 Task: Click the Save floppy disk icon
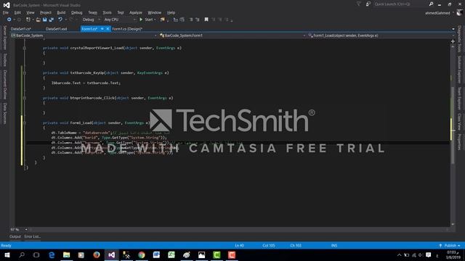[45, 20]
